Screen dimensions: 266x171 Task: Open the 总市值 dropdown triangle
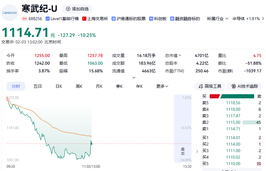pyautogui.click(x=180, y=55)
